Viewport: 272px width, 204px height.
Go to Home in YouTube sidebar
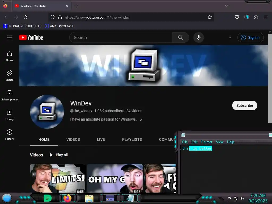tap(10, 56)
